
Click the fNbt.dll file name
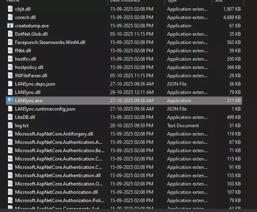click(23, 51)
